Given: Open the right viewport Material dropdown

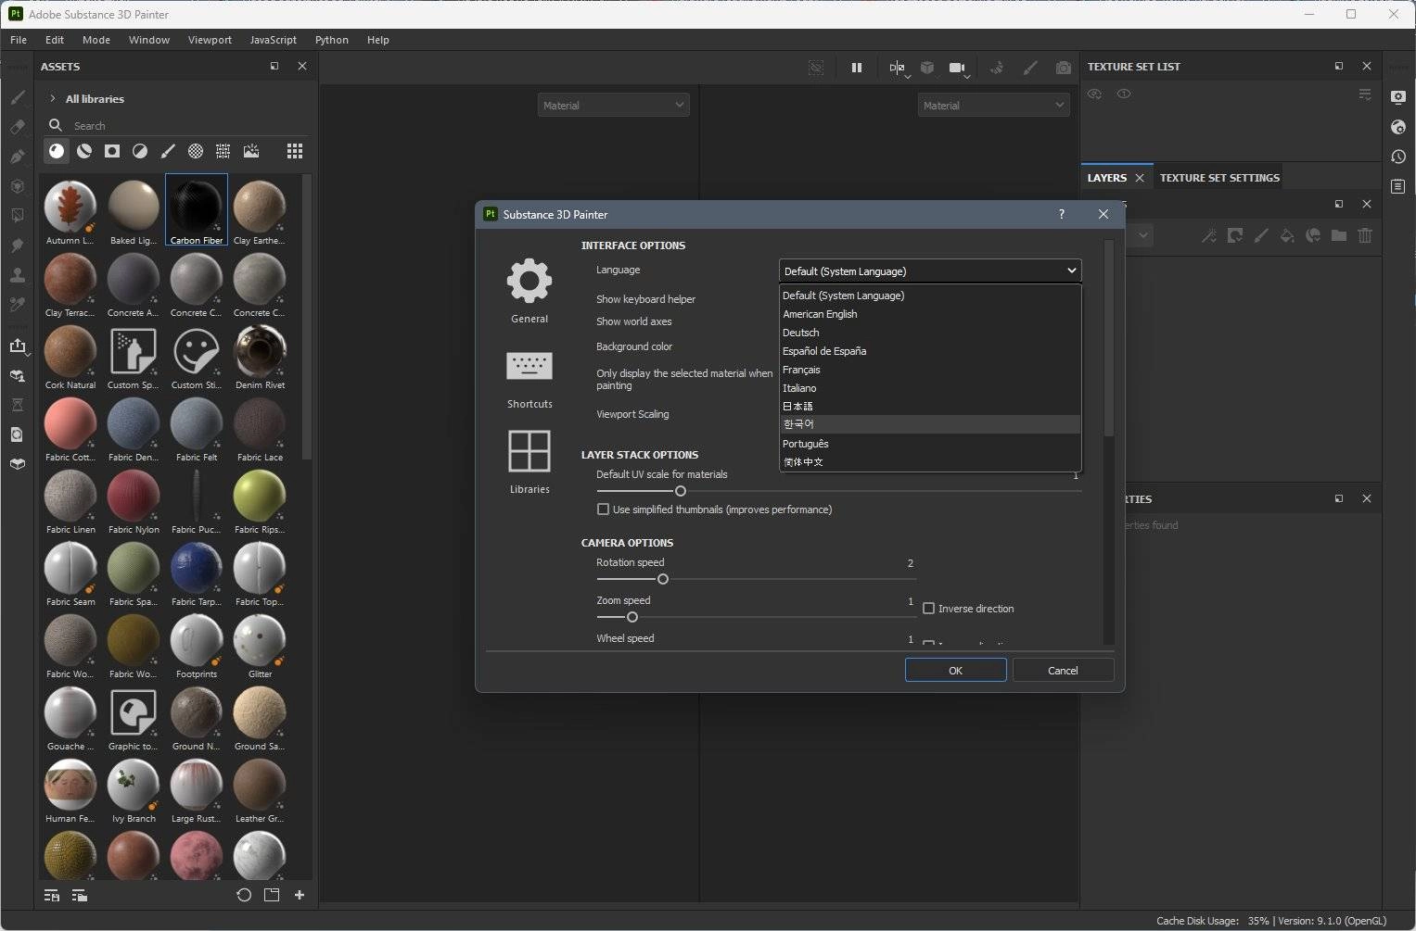Looking at the screenshot, I should pos(994,106).
